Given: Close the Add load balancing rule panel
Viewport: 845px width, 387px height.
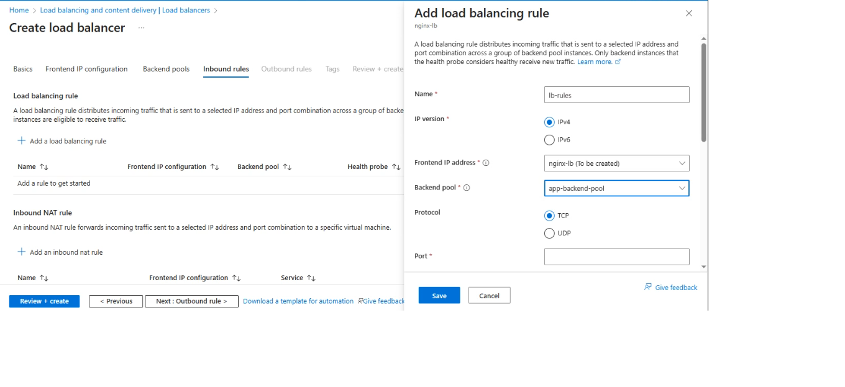Looking at the screenshot, I should point(688,13).
